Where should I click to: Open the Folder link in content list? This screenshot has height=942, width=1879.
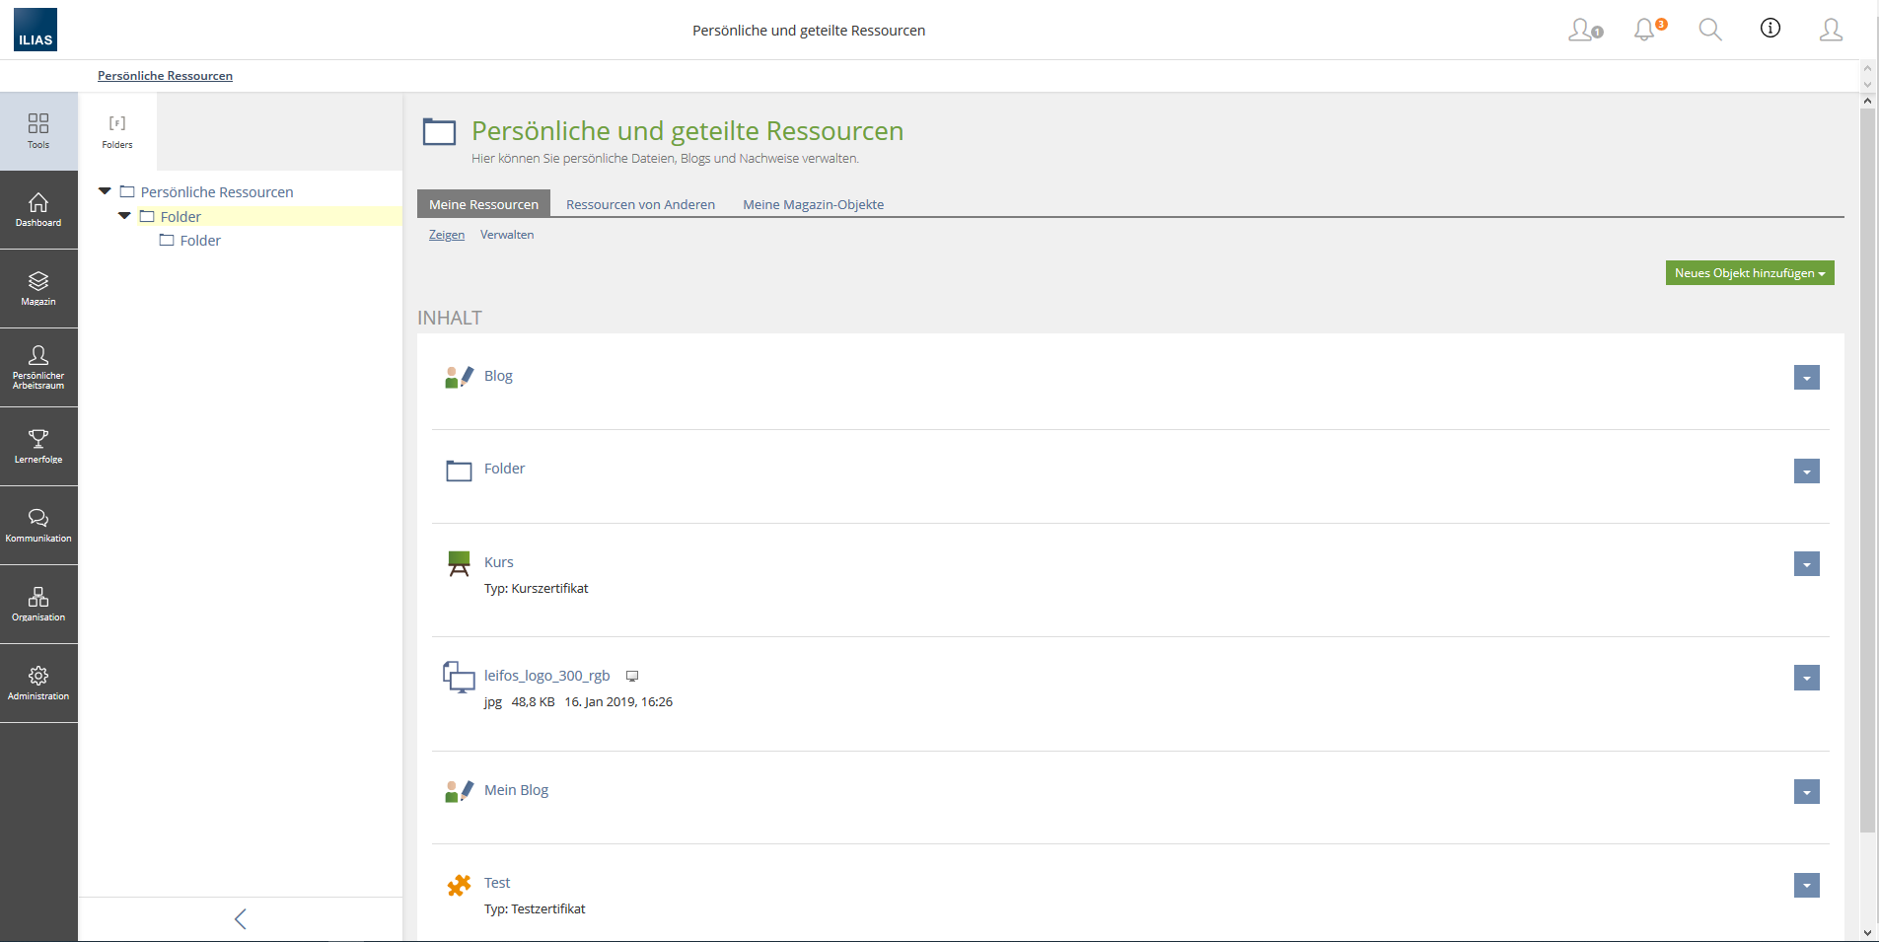click(x=504, y=469)
